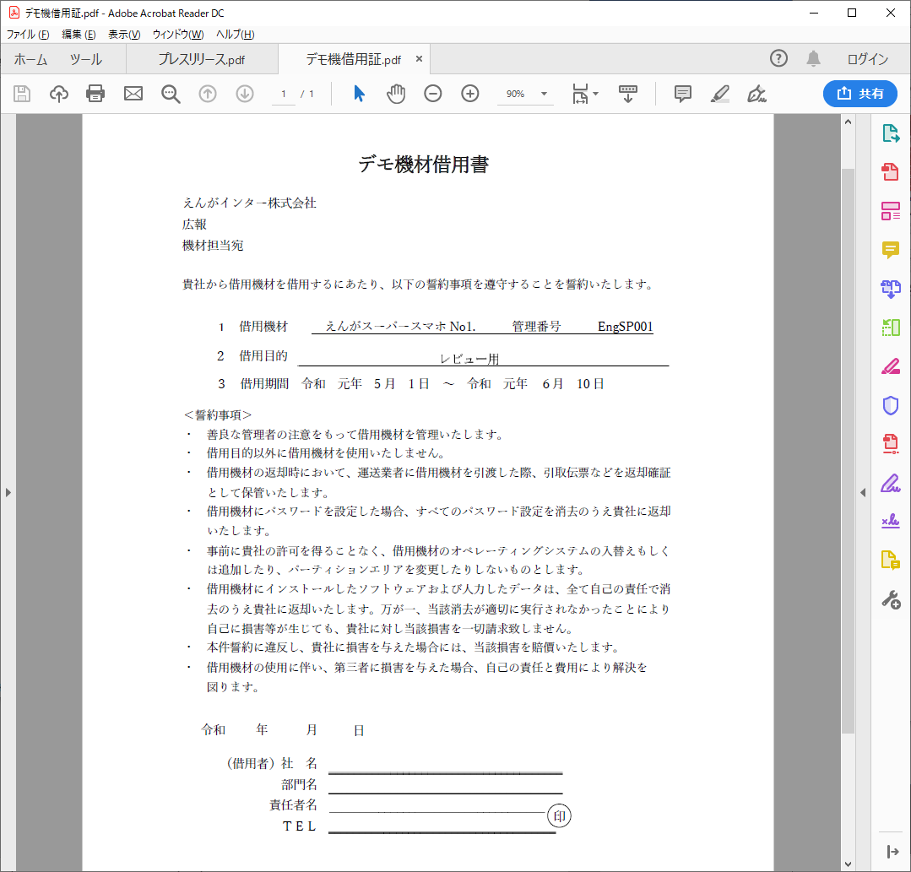The image size is (911, 872).
Task: Upload the file to cloud storage
Action: click(59, 94)
